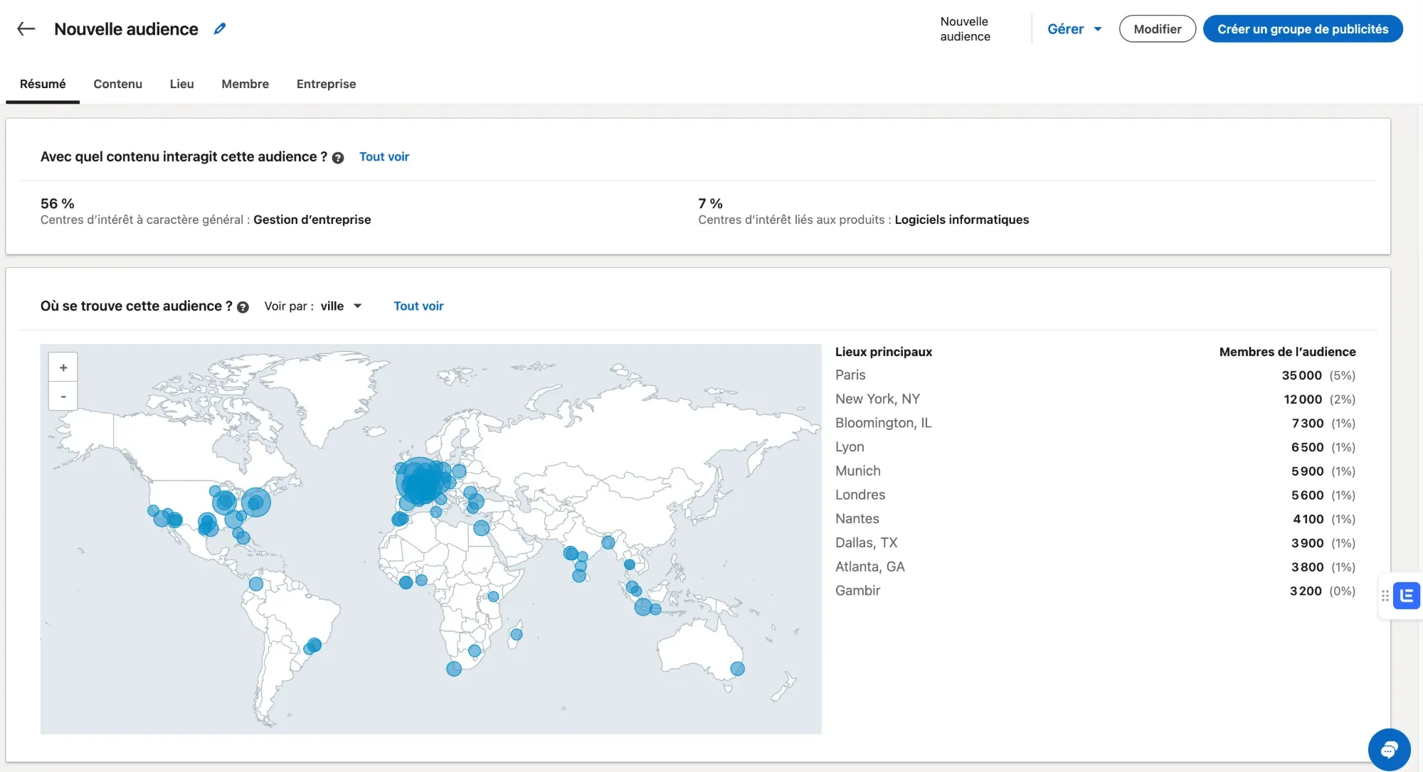This screenshot has height=772, width=1423.
Task: Click 'Membres de l'audience' column header
Action: pos(1287,352)
